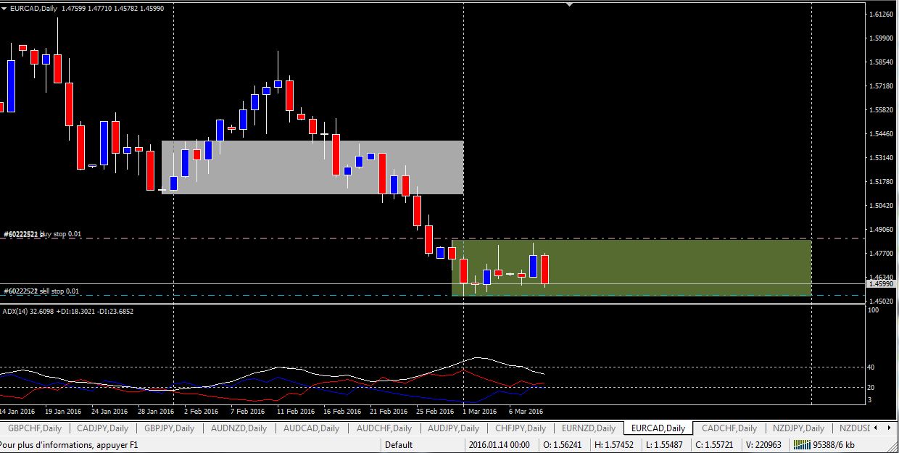Switch to the EURNZD,Daily chart tab
Image resolution: width=899 pixels, height=453 pixels.
click(x=588, y=428)
